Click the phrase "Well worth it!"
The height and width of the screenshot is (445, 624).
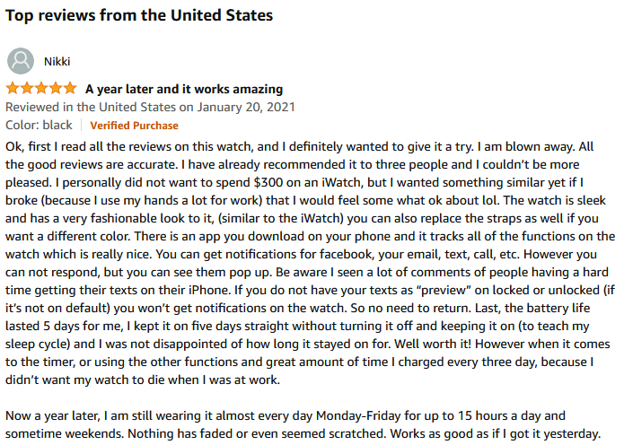click(x=433, y=344)
